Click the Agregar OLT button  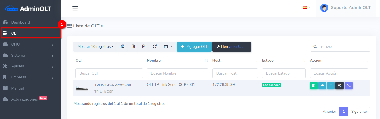tap(194, 47)
